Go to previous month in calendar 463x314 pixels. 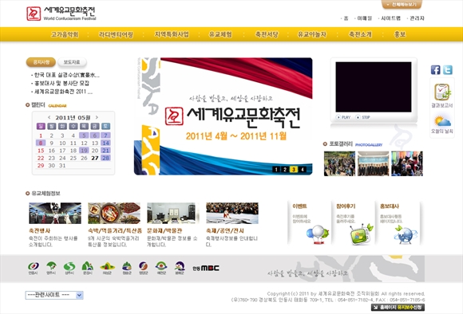49,117
